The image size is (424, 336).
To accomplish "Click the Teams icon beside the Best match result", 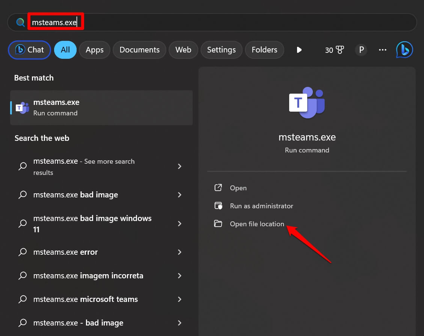I will (x=22, y=108).
